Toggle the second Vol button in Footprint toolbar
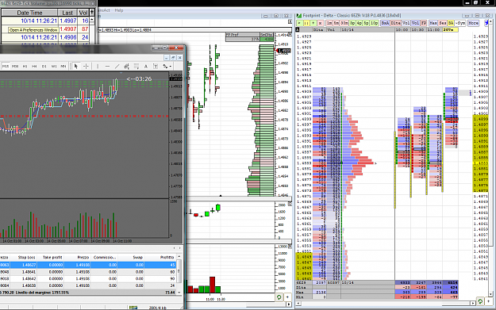496x310 pixels. click(415, 23)
